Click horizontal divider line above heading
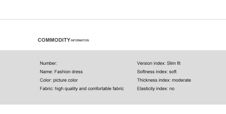Screen dimensions: 226x114 point(113,19)
